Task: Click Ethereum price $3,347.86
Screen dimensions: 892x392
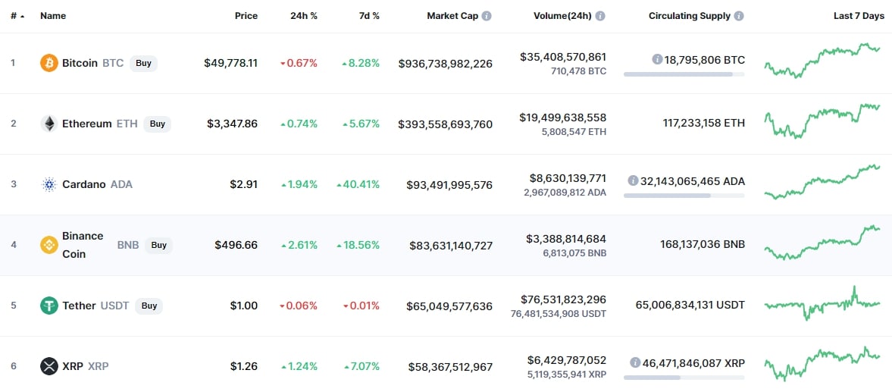Action: (233, 124)
